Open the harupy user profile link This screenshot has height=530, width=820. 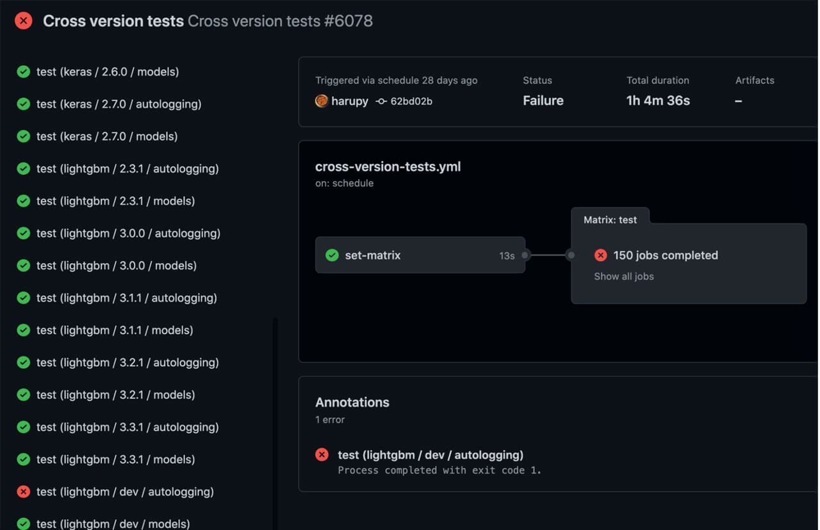coord(350,101)
